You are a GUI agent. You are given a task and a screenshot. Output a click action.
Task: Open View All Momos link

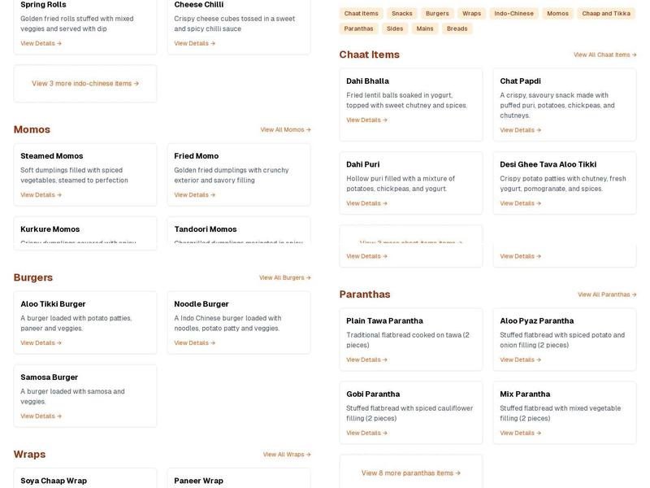(x=285, y=129)
